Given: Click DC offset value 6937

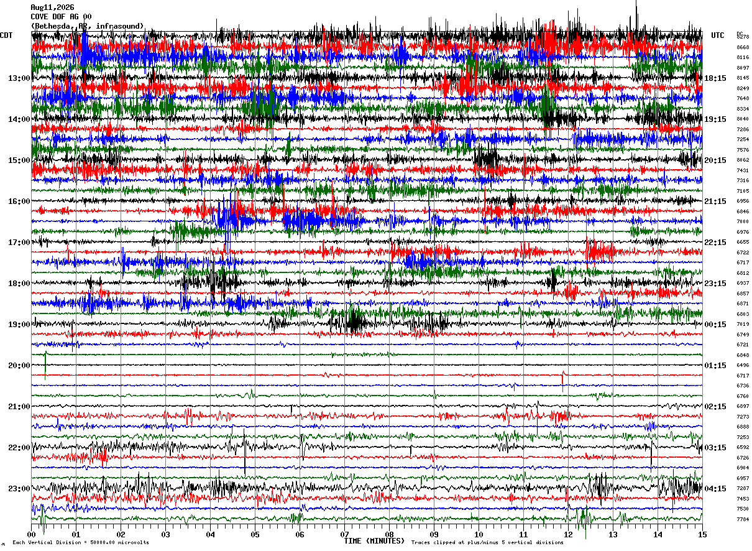Looking at the screenshot, I should pyautogui.click(x=743, y=283).
